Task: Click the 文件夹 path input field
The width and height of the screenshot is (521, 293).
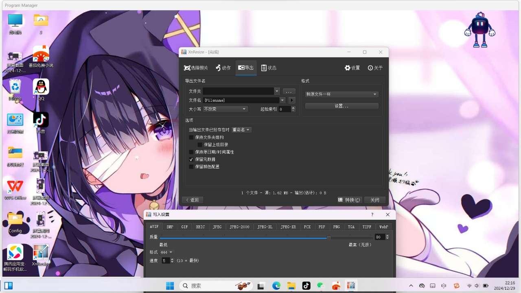Action: (239, 91)
